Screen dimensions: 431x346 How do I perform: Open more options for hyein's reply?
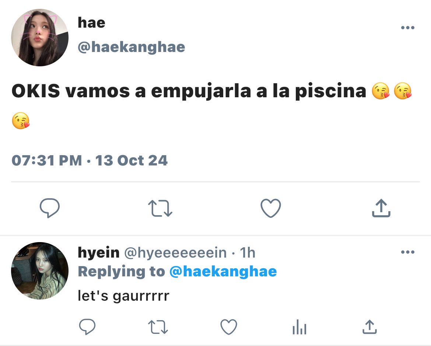coord(408,252)
